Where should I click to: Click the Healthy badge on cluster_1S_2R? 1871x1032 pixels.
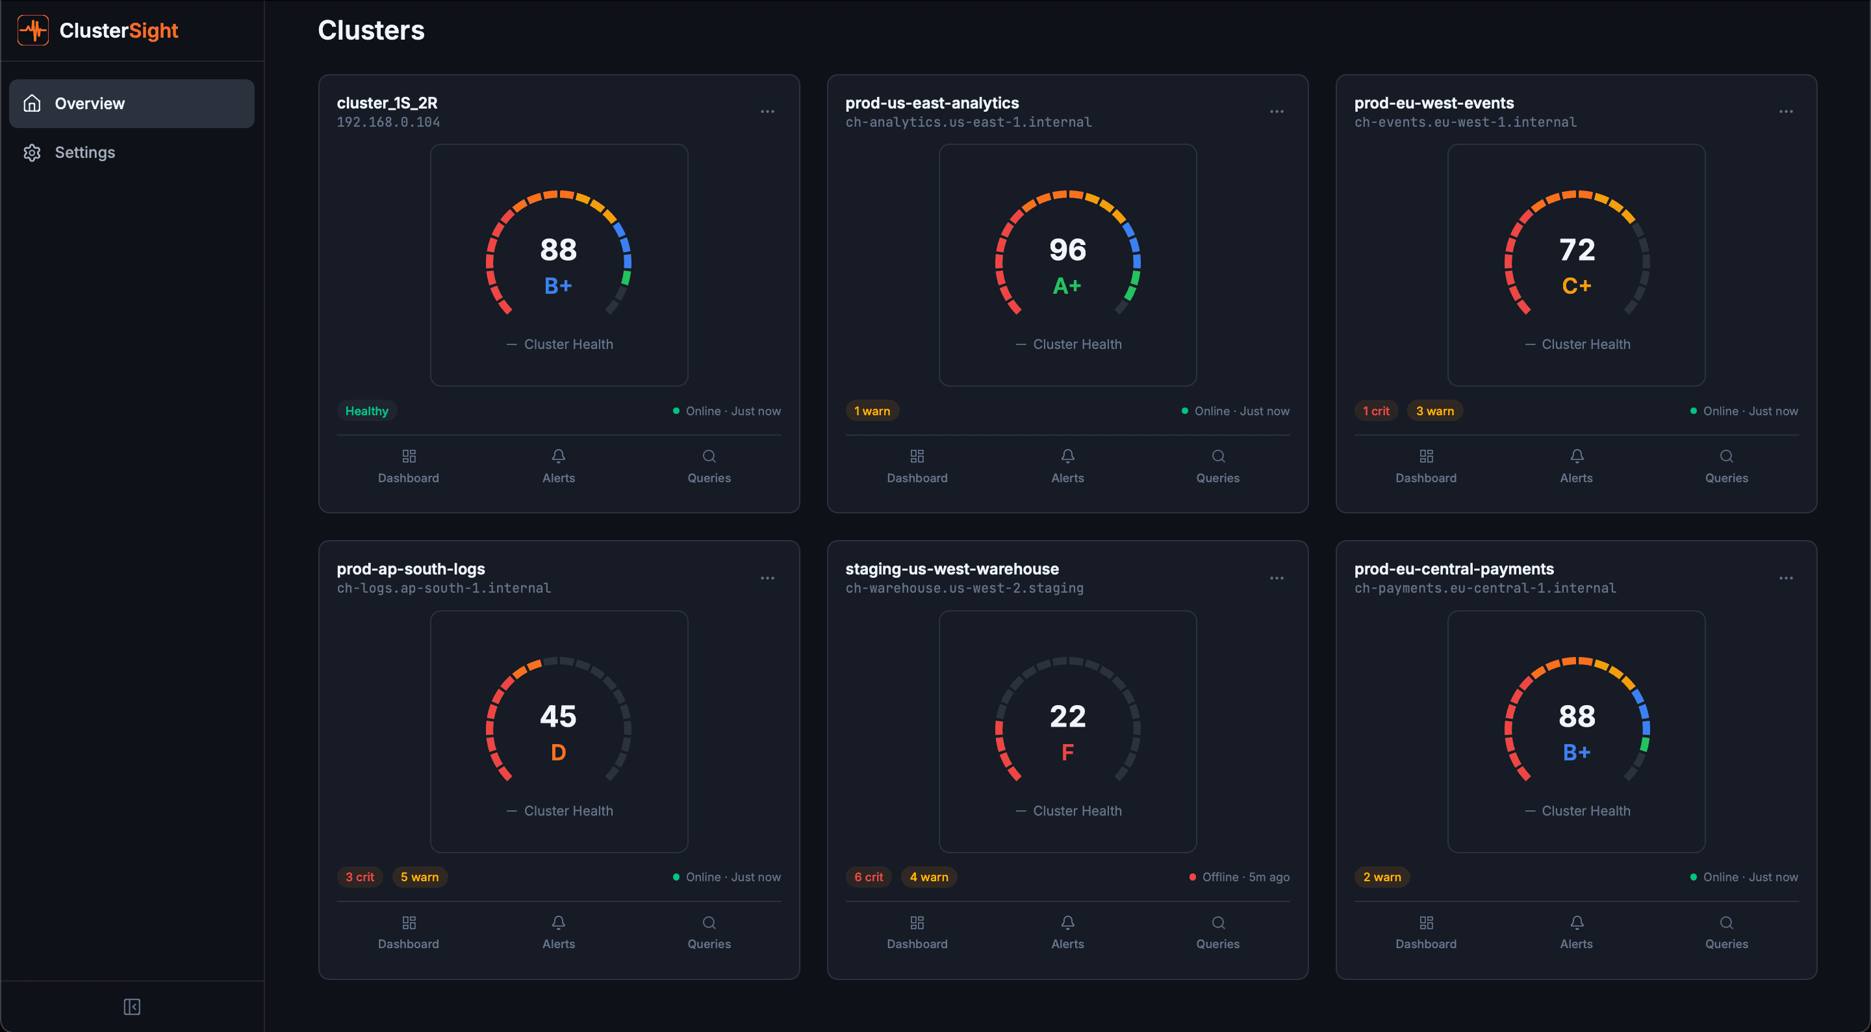[368, 410]
